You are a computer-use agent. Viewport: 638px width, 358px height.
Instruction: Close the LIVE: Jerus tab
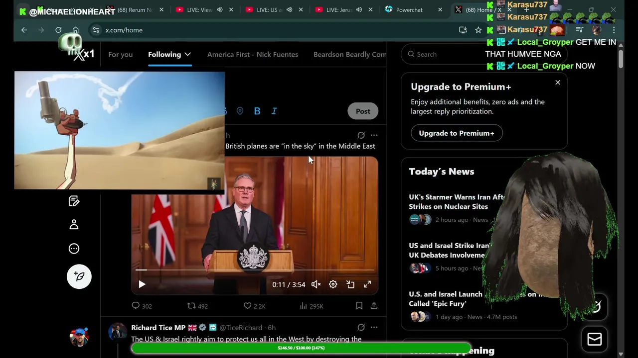click(370, 9)
